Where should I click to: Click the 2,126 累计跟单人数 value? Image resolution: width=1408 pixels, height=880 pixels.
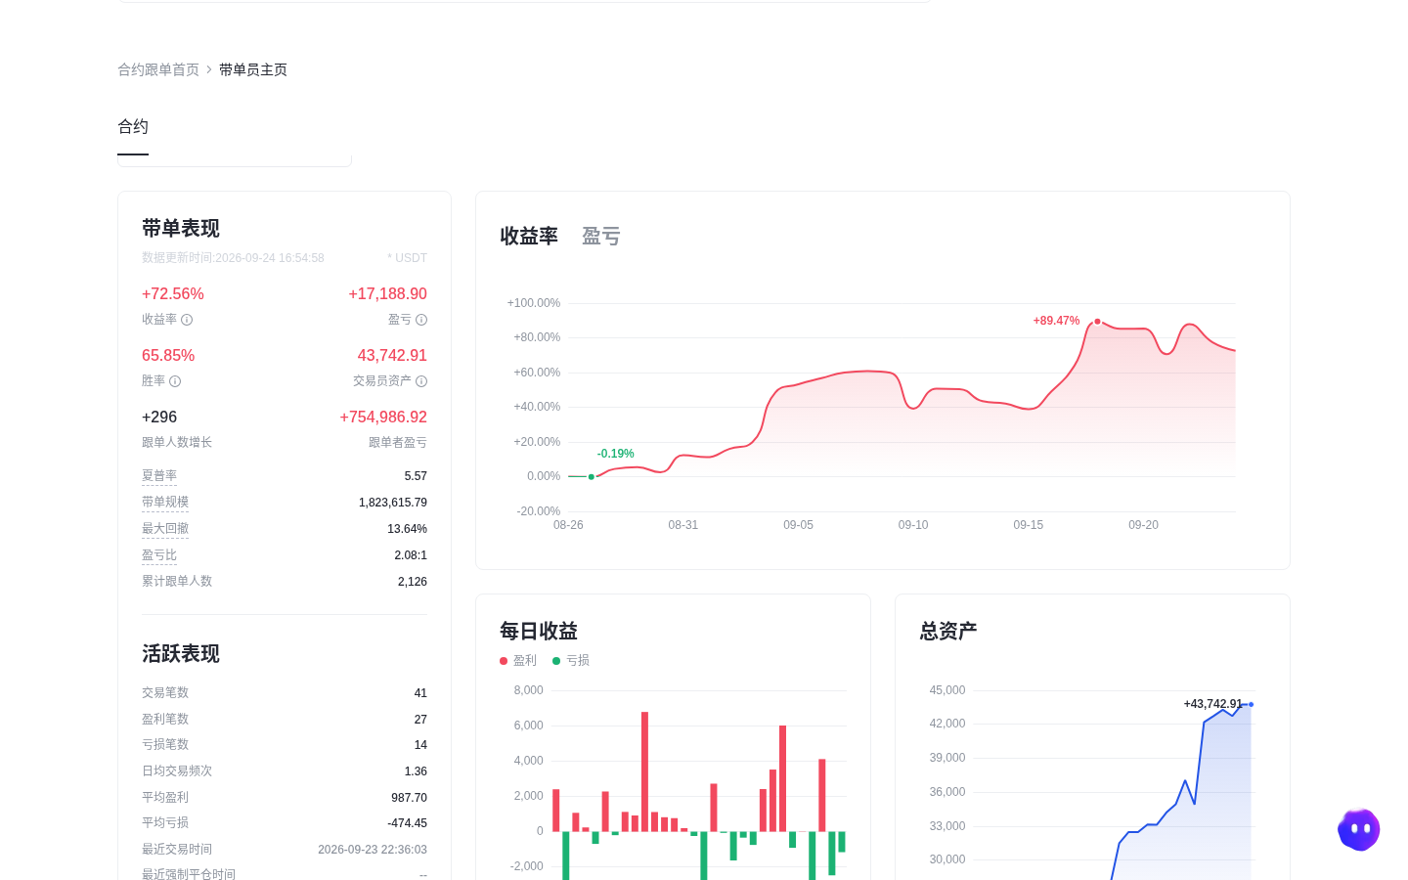coord(413,582)
